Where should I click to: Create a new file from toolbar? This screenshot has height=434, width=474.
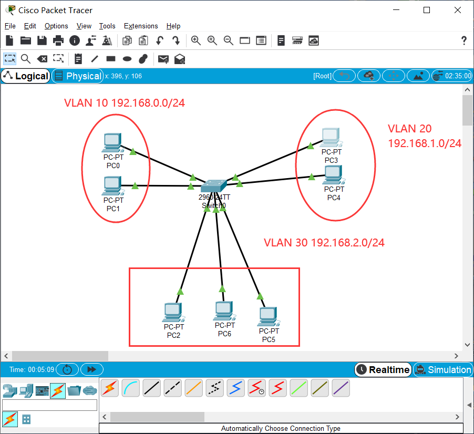[9, 40]
